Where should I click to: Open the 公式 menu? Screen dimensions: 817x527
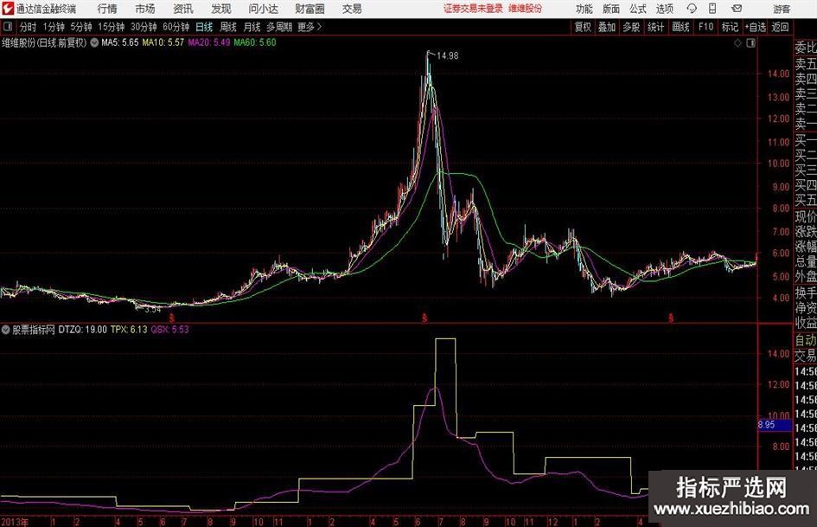click(x=638, y=9)
